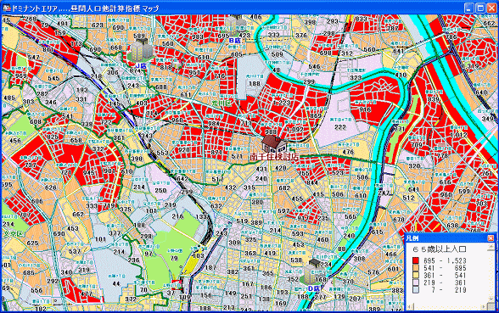Click the application icon in title bar
The height and width of the screenshot is (313, 499).
coord(7,8)
